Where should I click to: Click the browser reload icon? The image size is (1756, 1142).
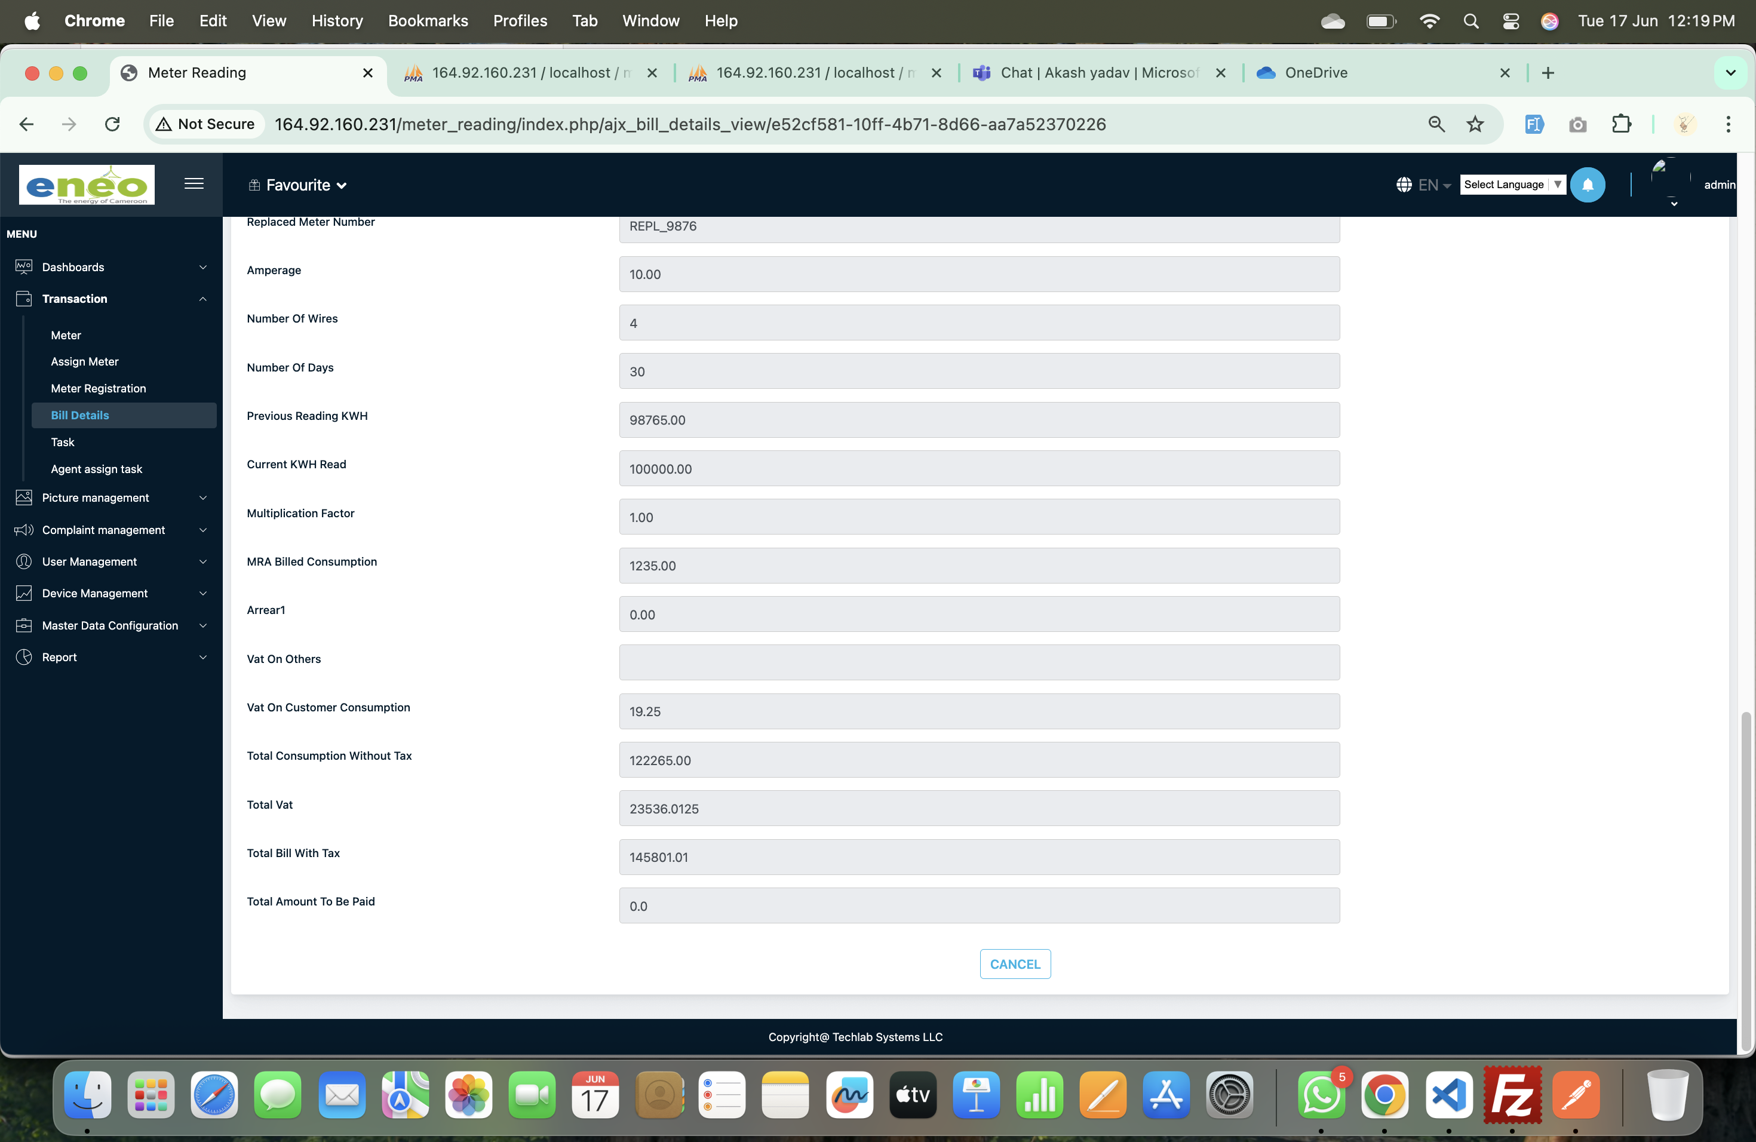(x=112, y=124)
